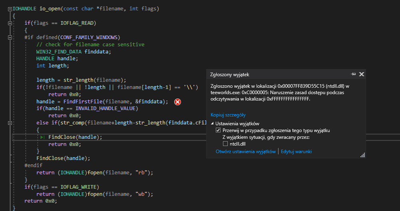This screenshot has height=211, width=400.
Task: Close the Zgłoszony wyjątek popup
Action: (x=362, y=74)
